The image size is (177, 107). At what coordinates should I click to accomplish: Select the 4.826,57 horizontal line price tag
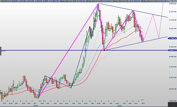[x=172, y=50]
